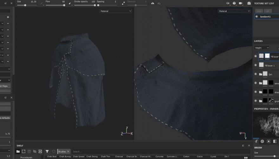
Task: Click the All button in Texture Set List
Action: pyautogui.click(x=267, y=11)
